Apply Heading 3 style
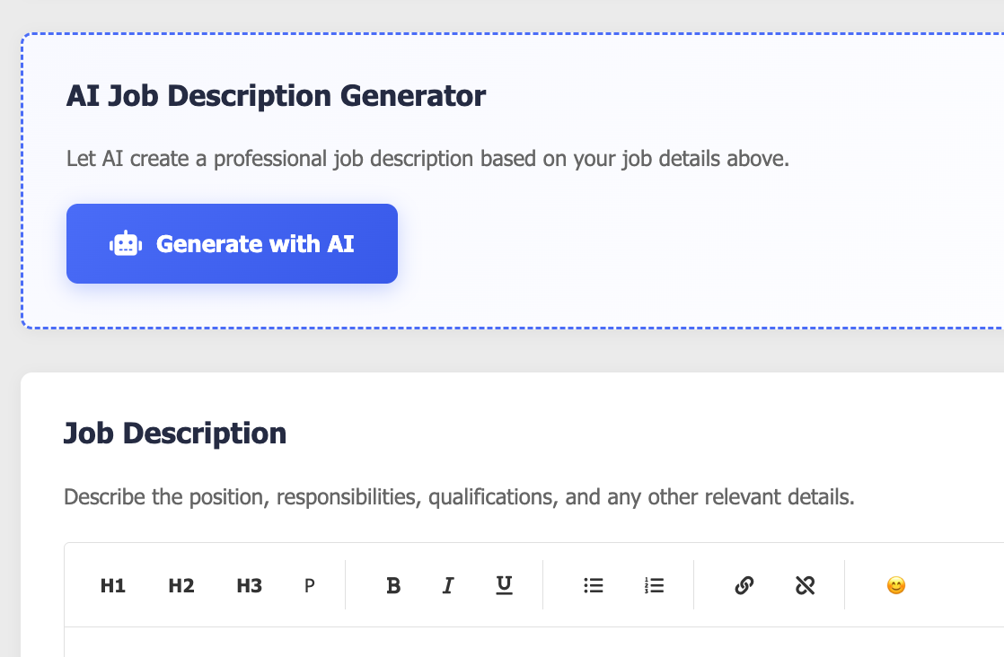 [x=249, y=585]
